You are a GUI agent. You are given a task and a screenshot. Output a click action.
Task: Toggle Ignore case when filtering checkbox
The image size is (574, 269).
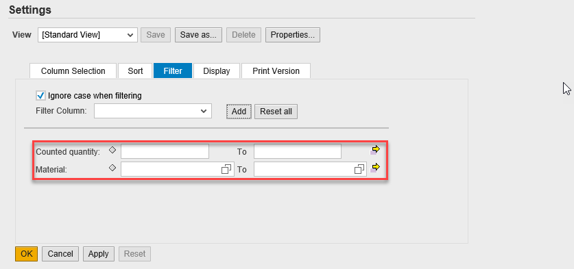(x=40, y=96)
